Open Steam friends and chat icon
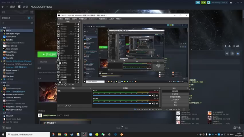The image size is (244, 137). 238,128
